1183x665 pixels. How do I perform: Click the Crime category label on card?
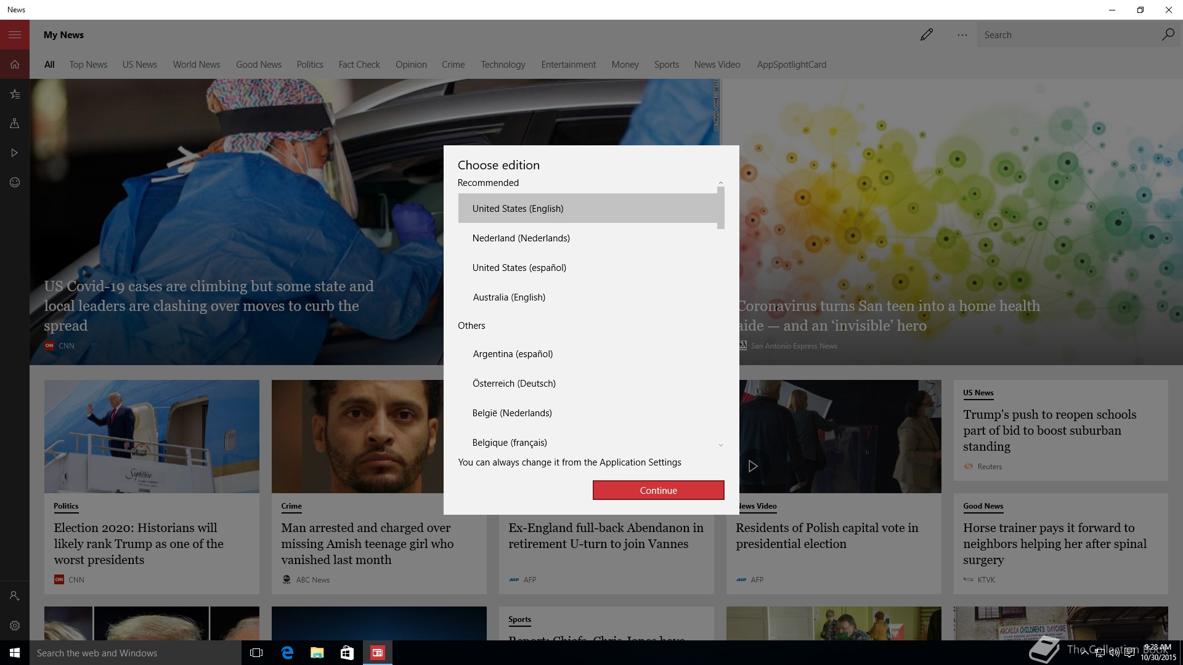point(291,506)
